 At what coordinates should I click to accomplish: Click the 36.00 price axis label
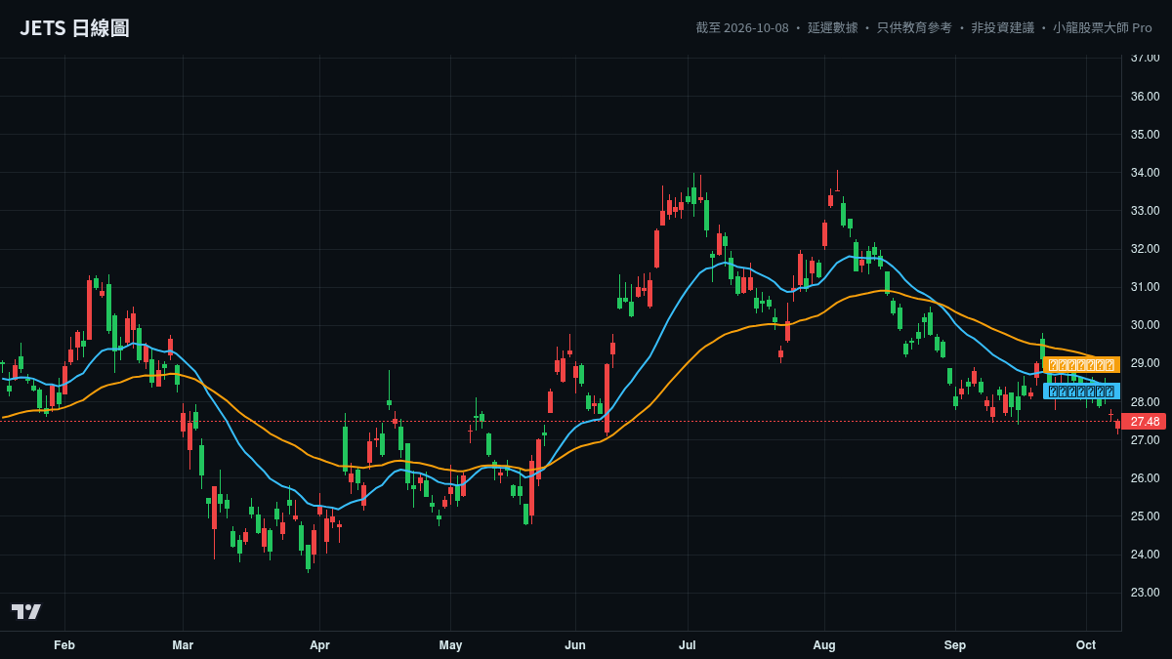[1145, 96]
